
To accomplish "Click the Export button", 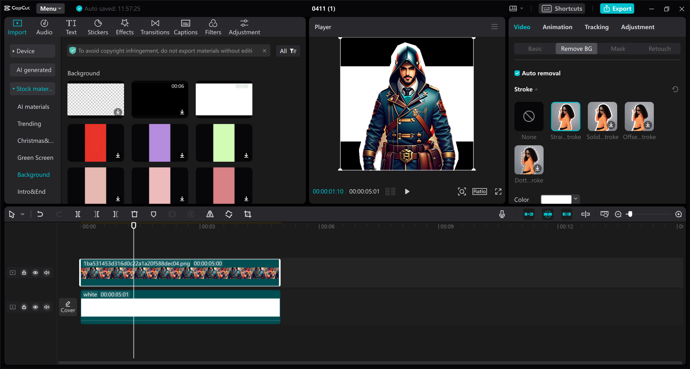I will (617, 8).
